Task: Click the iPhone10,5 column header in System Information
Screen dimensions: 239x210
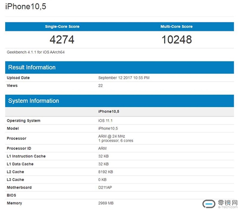Action: pyautogui.click(x=109, y=111)
